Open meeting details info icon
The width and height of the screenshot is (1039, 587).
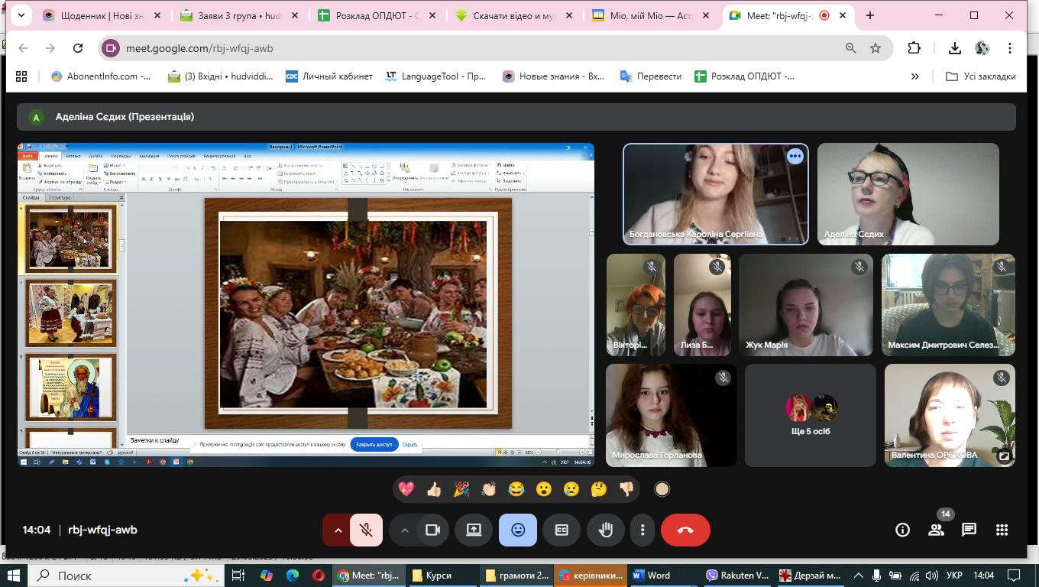902,530
